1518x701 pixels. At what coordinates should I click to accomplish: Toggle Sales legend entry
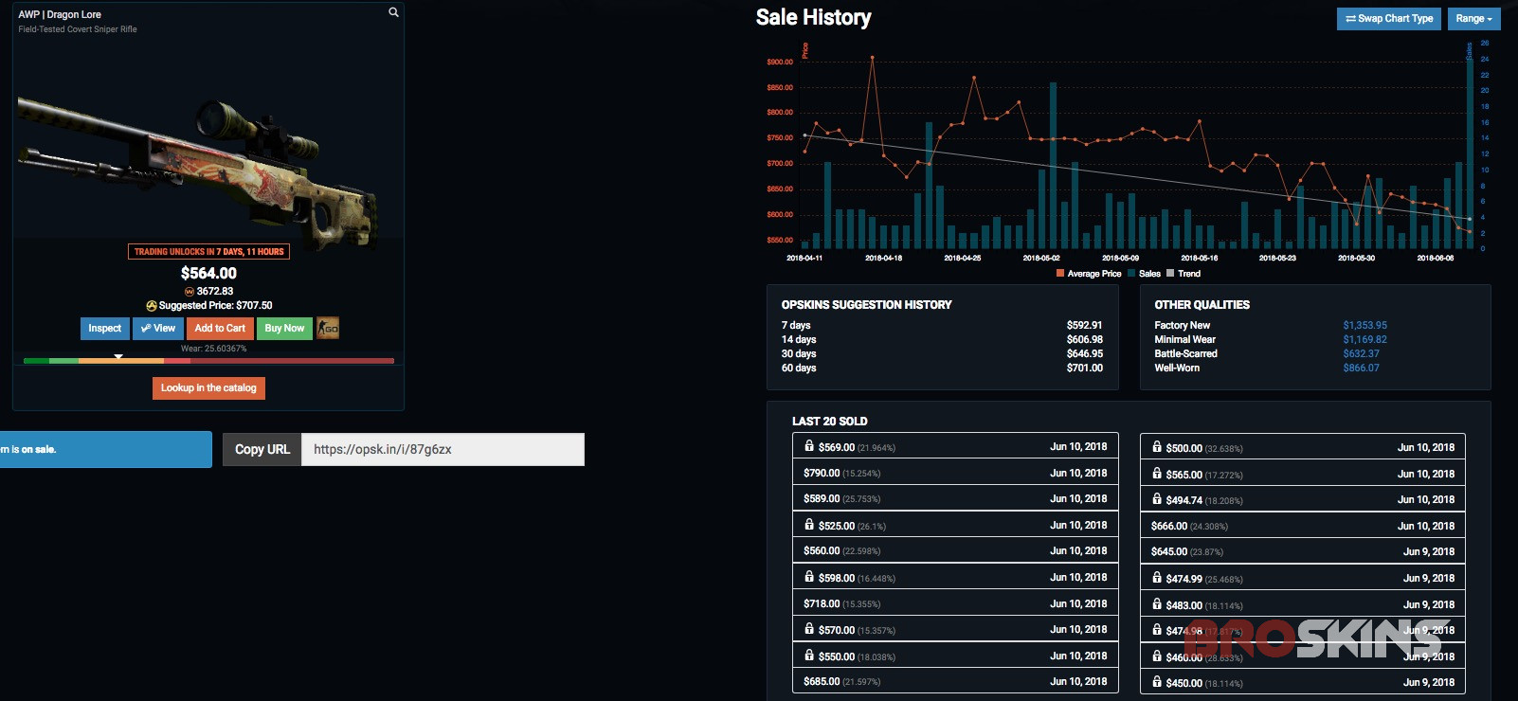coord(1144,274)
